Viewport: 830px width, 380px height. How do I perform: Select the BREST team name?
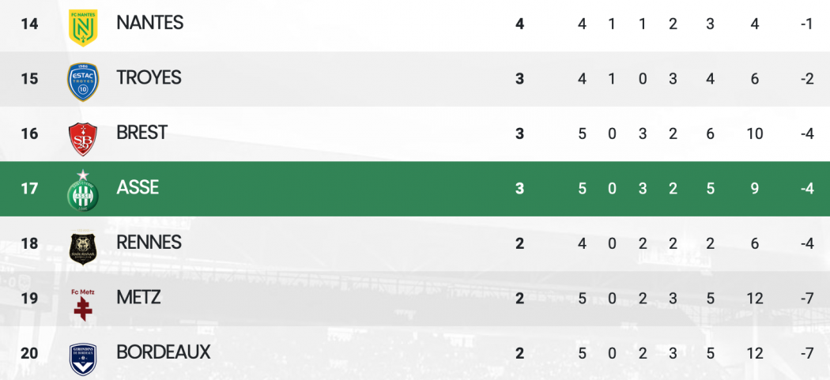(141, 132)
